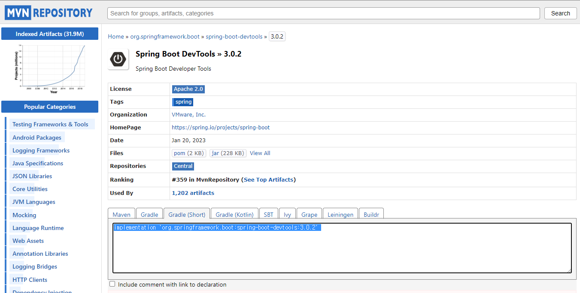
Task: Focus the artifact search field
Action: [323, 13]
